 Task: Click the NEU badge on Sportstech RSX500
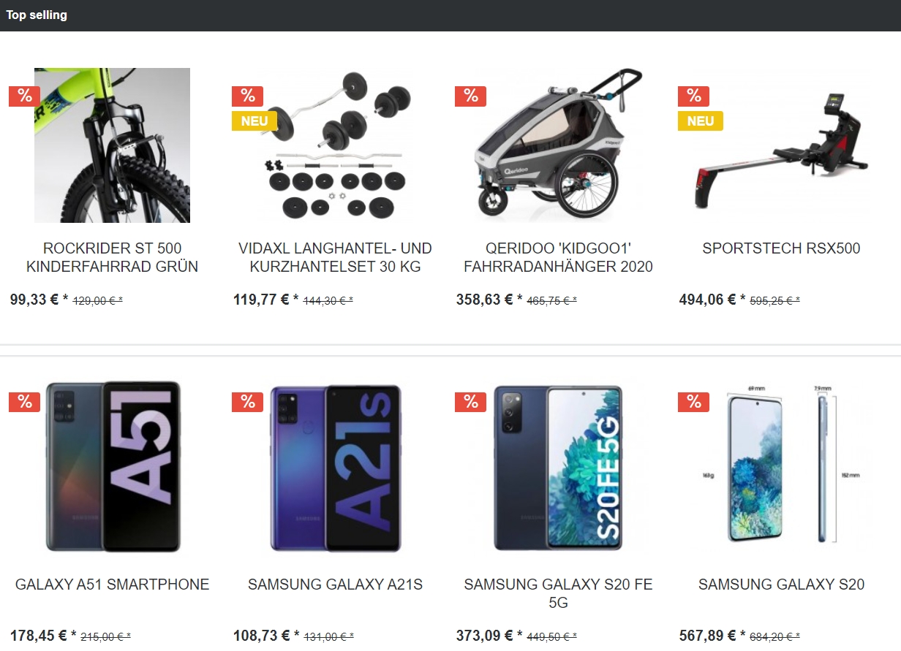pos(701,121)
